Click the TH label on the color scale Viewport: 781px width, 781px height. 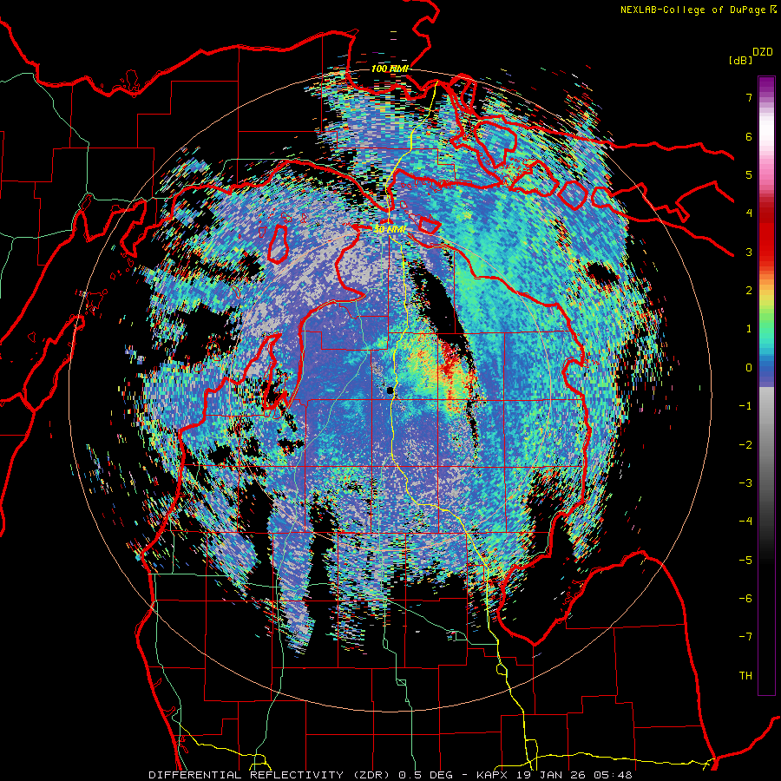[x=745, y=676]
